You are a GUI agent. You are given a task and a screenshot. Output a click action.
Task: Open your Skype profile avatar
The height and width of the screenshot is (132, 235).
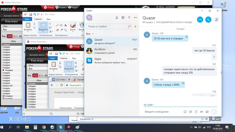[89, 17]
